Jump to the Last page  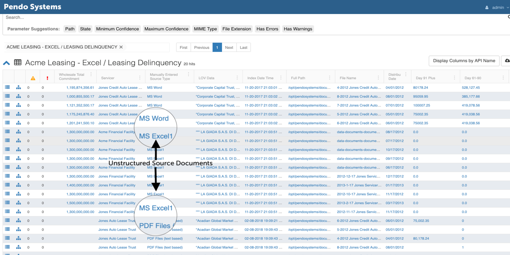click(x=244, y=47)
